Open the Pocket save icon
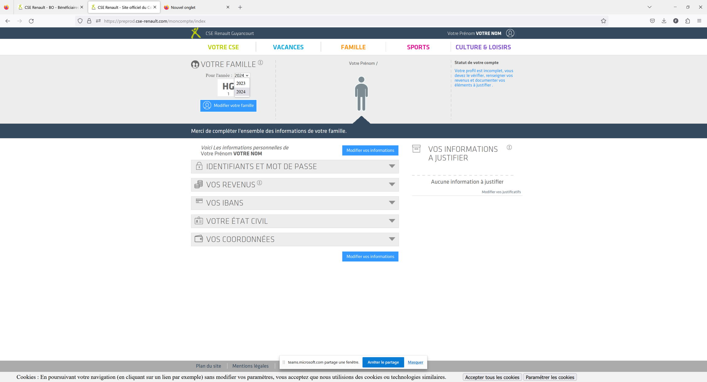The width and height of the screenshot is (707, 382). pos(652,21)
